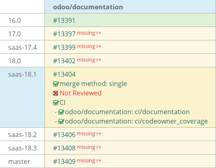This screenshot has width=216, height=168.
Task: Open pull request #13399 link
Action: coord(64,47)
